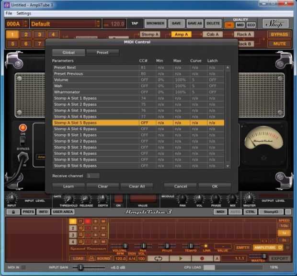Switch to the Preset tab
This screenshot has height=276, width=297.
click(x=103, y=53)
